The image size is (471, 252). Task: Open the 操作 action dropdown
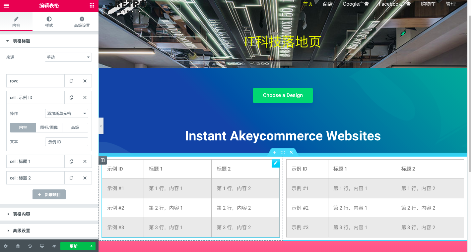(x=66, y=114)
